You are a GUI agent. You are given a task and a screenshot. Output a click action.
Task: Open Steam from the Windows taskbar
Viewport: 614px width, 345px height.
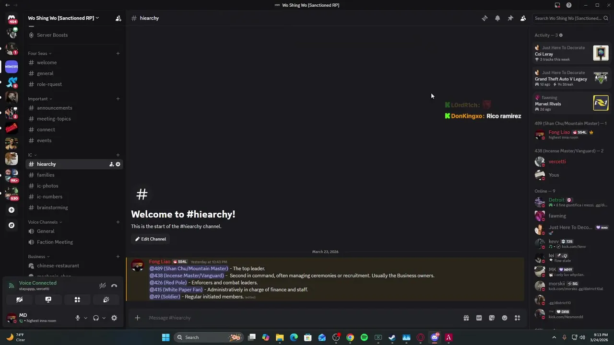tap(392, 337)
